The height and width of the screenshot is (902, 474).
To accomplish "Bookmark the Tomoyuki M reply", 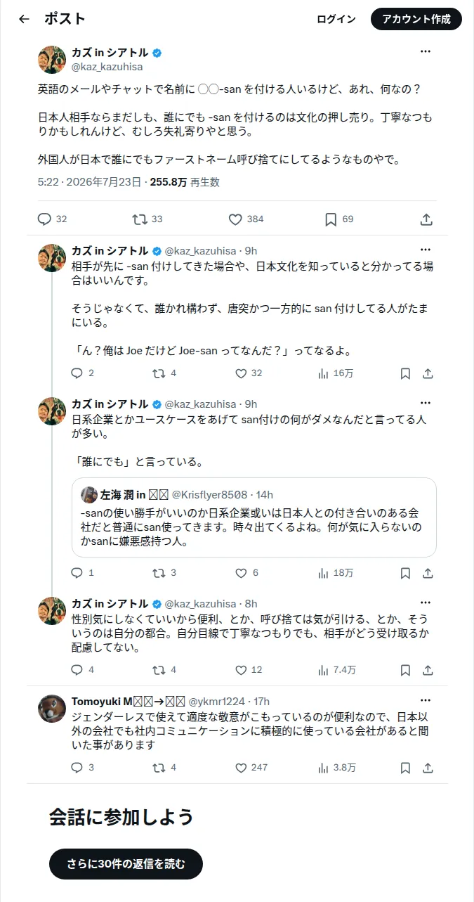I will point(405,768).
